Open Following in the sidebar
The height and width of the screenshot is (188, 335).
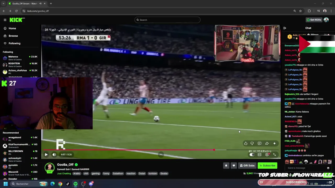[20, 43]
